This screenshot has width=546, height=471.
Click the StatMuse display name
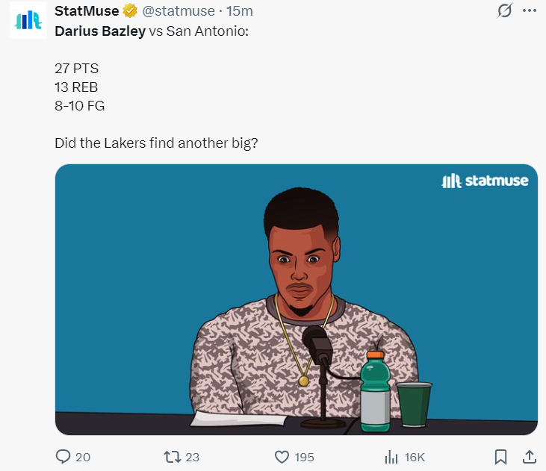(87, 11)
